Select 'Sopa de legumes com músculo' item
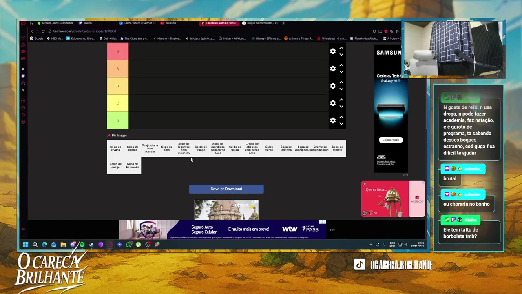 (184, 148)
